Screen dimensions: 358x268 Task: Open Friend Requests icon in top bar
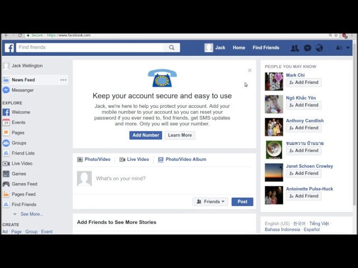point(295,48)
